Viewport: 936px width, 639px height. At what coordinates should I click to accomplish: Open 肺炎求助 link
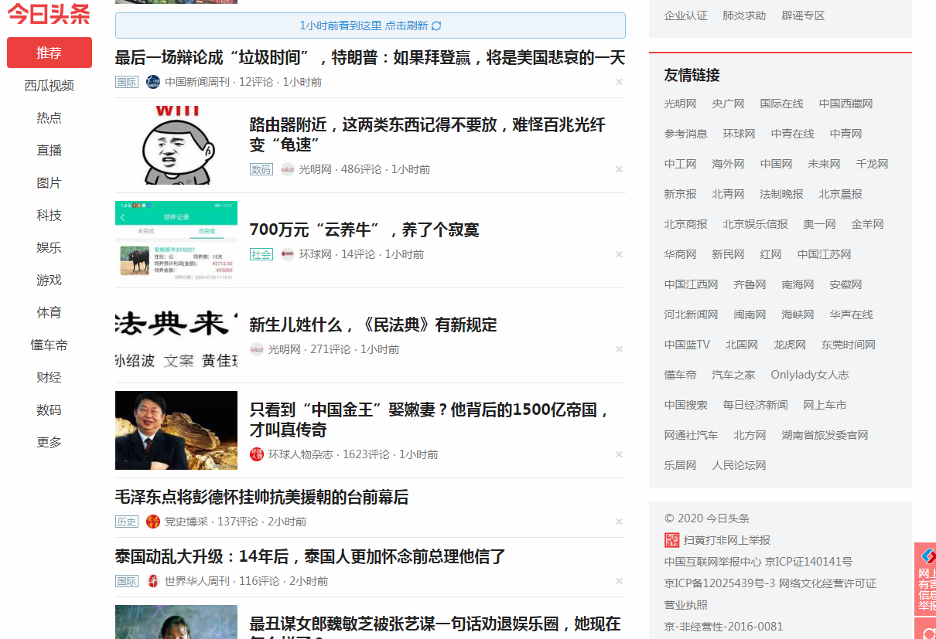[744, 15]
